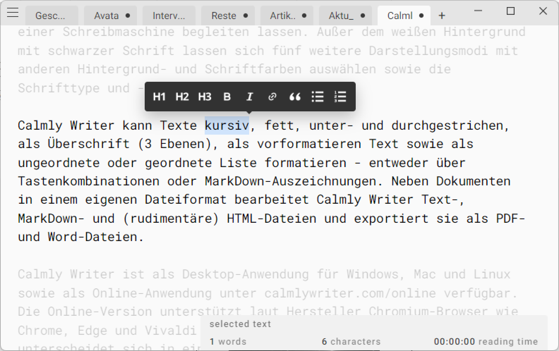Switch to the Avata tab
Screen dimensions: 559x351
[110, 16]
